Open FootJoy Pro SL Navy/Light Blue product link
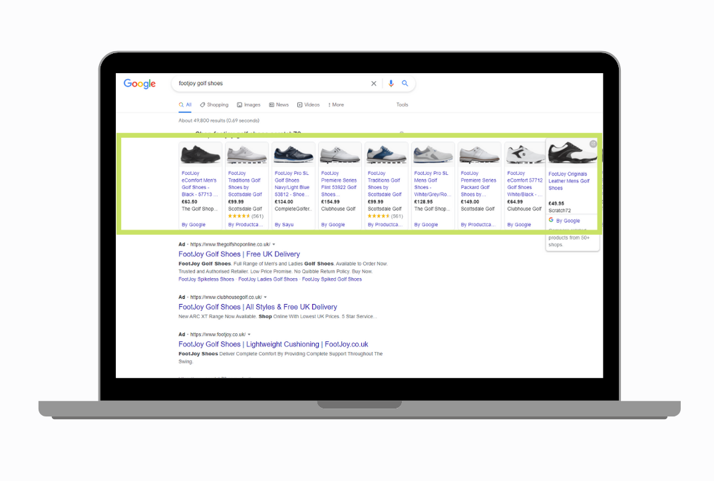This screenshot has height=481, width=714. (292, 184)
